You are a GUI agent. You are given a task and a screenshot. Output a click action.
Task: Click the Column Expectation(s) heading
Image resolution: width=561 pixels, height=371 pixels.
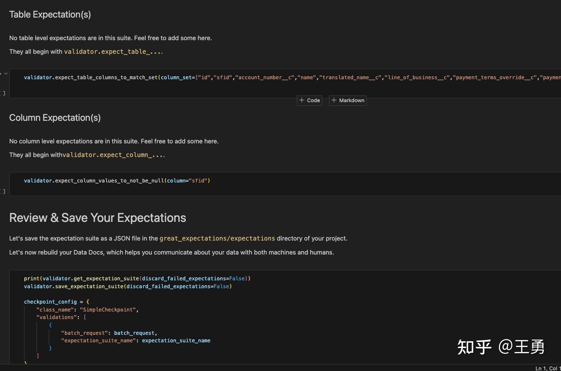(x=55, y=118)
